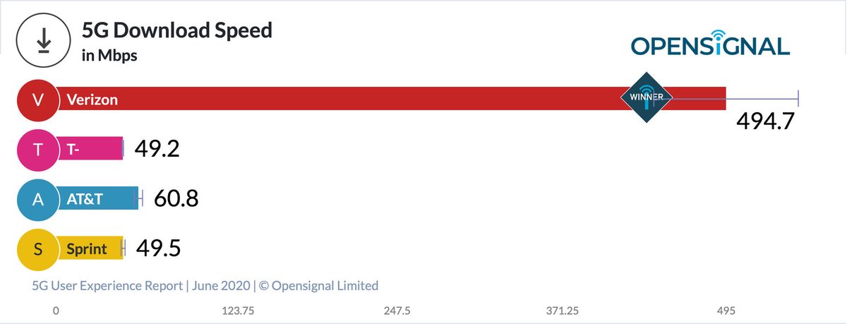Click the 60.8 value next to AT&T
The width and height of the screenshot is (847, 324).
click(176, 199)
